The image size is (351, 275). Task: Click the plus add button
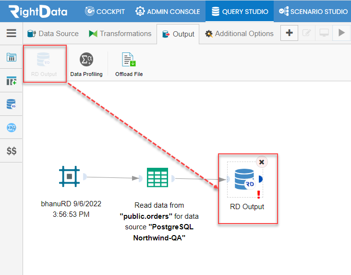[x=289, y=33]
